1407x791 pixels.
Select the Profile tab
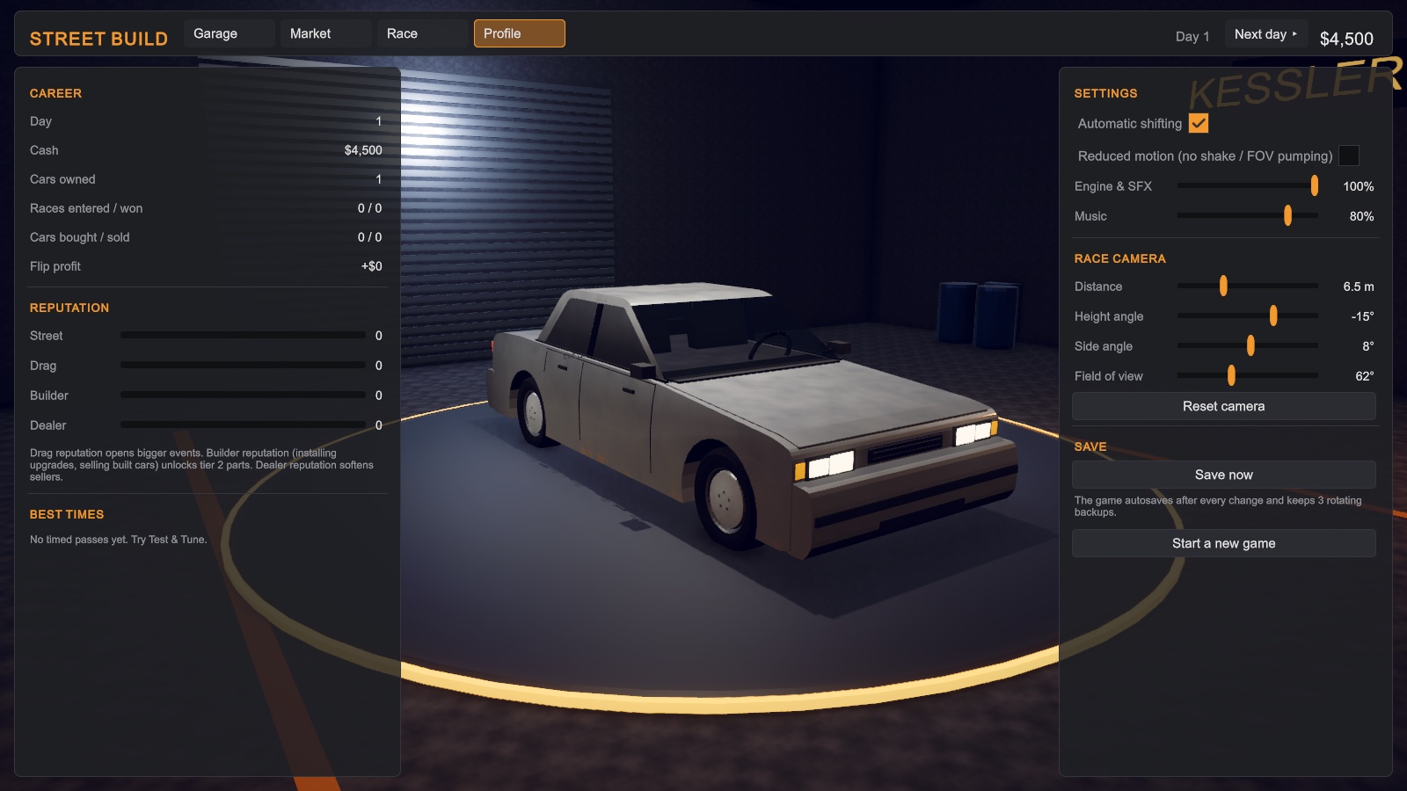(520, 33)
